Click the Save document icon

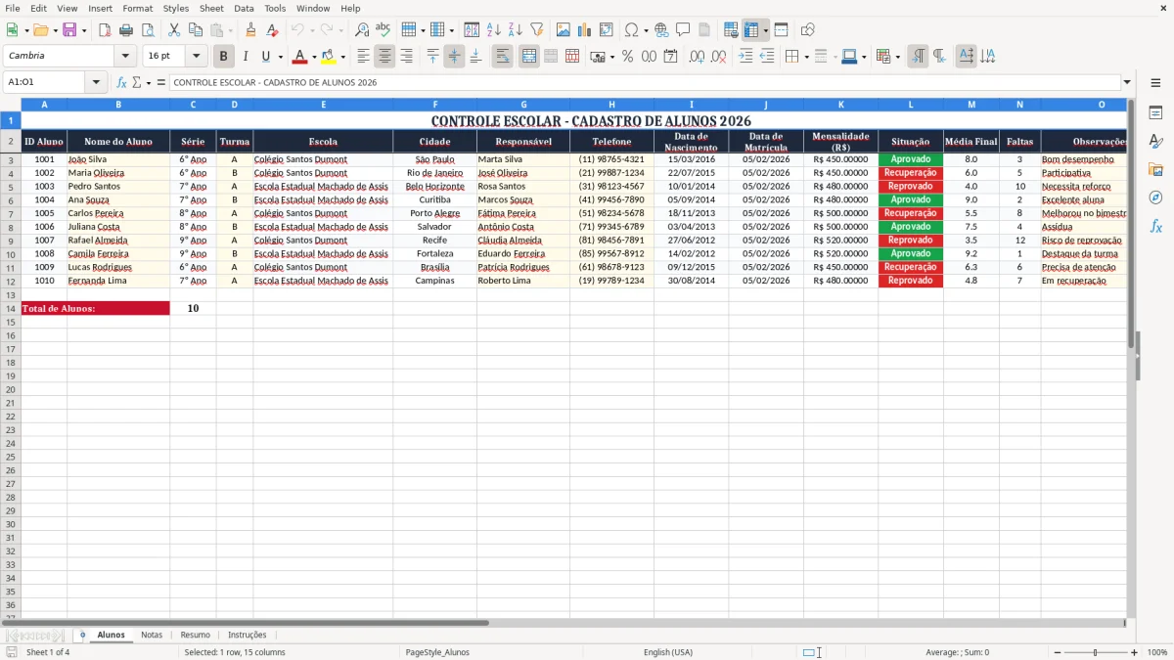69,30
